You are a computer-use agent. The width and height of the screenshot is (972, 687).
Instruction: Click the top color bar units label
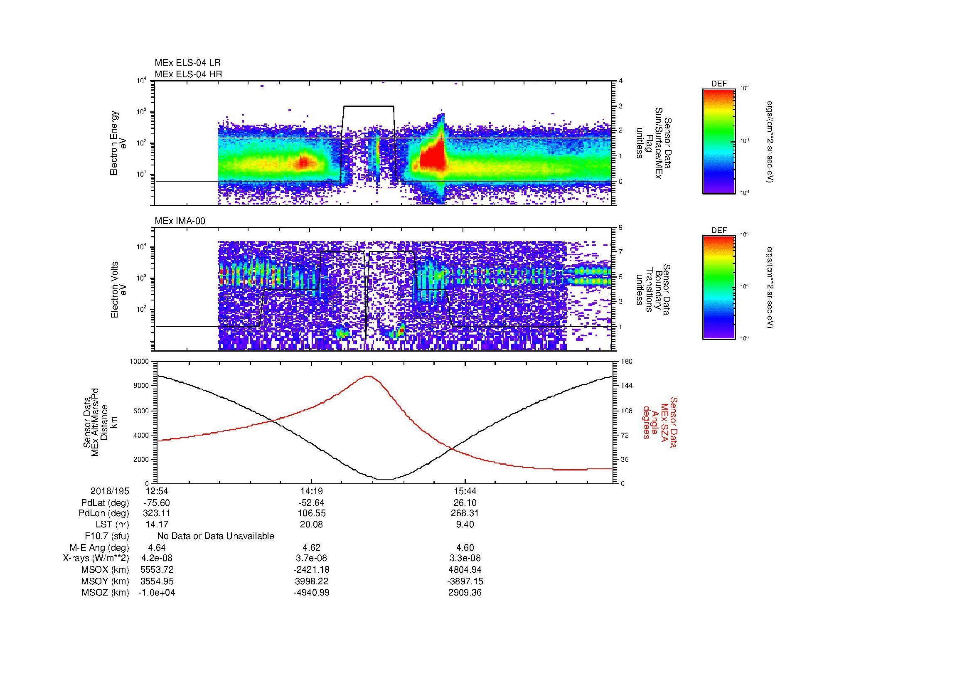[x=770, y=141]
